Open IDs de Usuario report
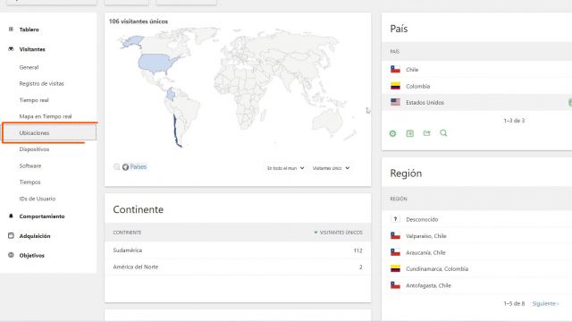This screenshot has height=322, width=572. coord(38,199)
